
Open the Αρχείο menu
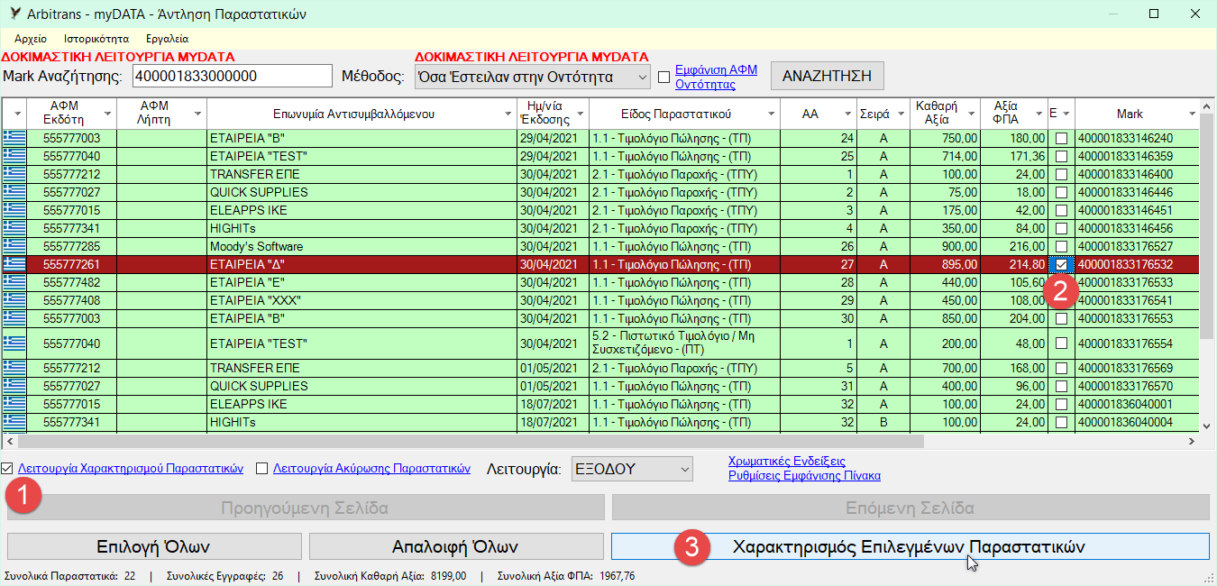(x=31, y=39)
